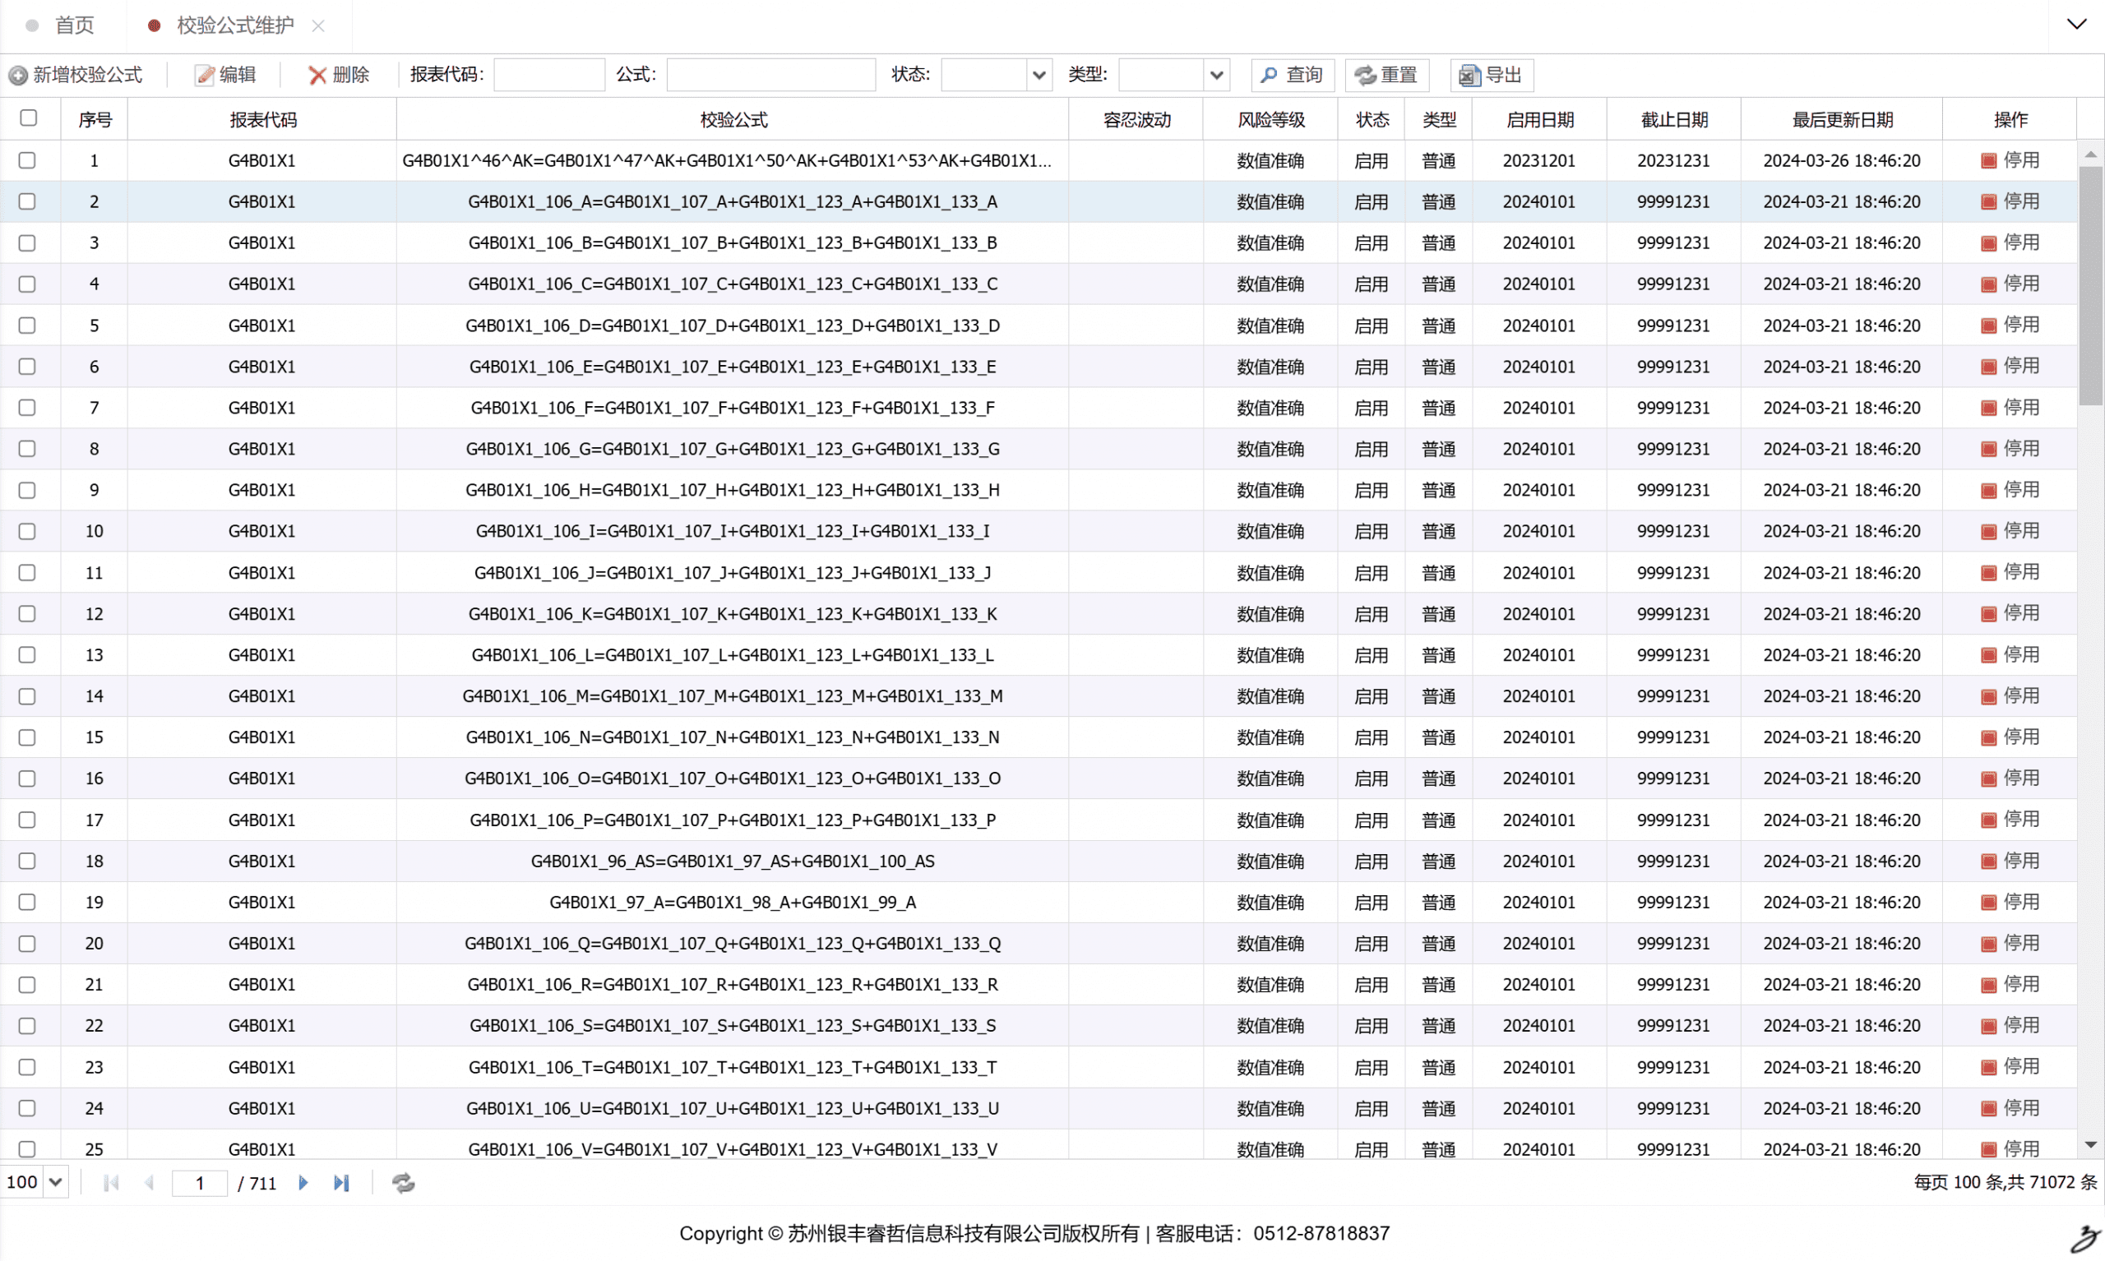Click the 序号 column header

(x=95, y=120)
